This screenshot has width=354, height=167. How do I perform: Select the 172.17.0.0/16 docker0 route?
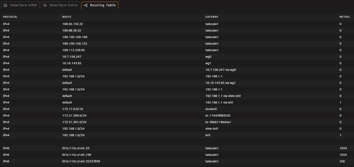click(x=177, y=109)
